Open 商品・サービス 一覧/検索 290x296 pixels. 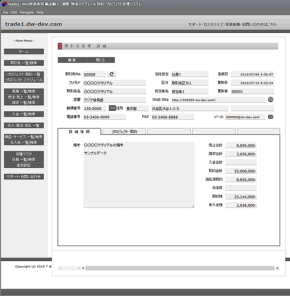[x=24, y=137]
